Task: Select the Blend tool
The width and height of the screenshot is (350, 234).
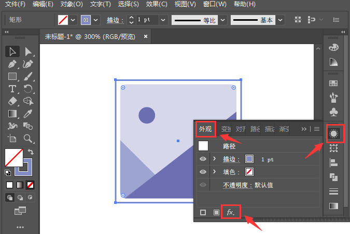Action: tap(28, 126)
